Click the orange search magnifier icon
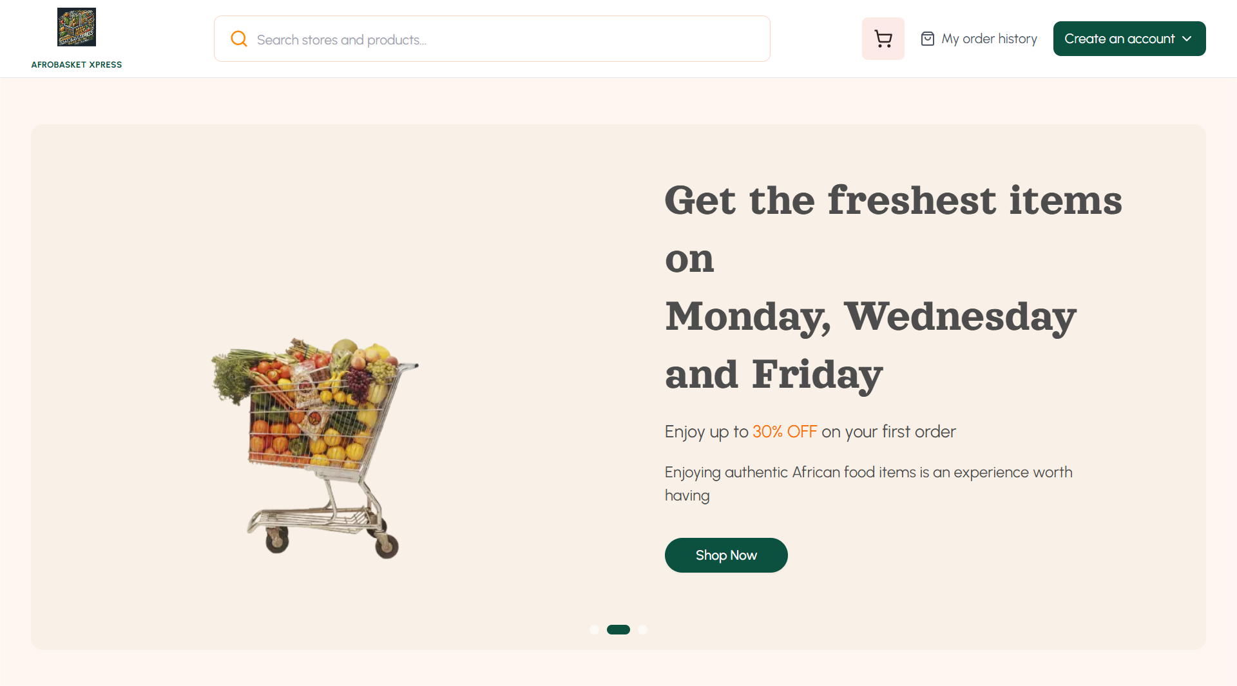 (239, 39)
